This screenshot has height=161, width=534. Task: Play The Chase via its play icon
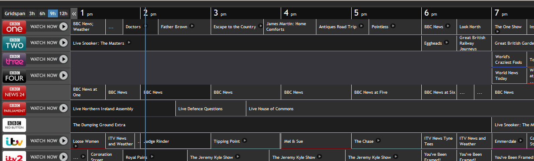378,140
